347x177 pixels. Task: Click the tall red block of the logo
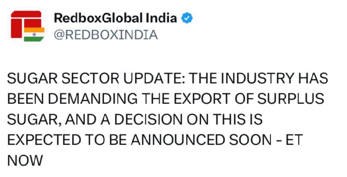(16, 28)
